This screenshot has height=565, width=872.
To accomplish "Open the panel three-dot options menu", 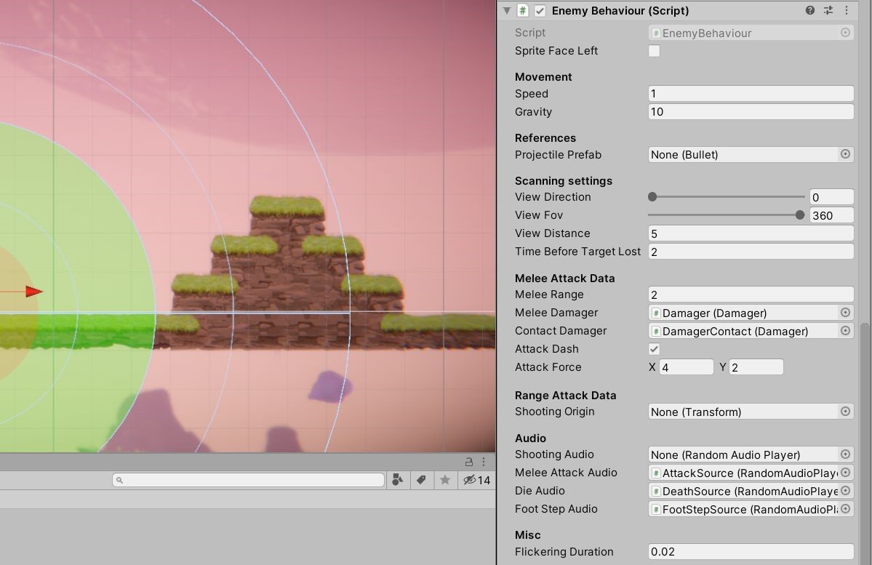I will click(x=484, y=462).
